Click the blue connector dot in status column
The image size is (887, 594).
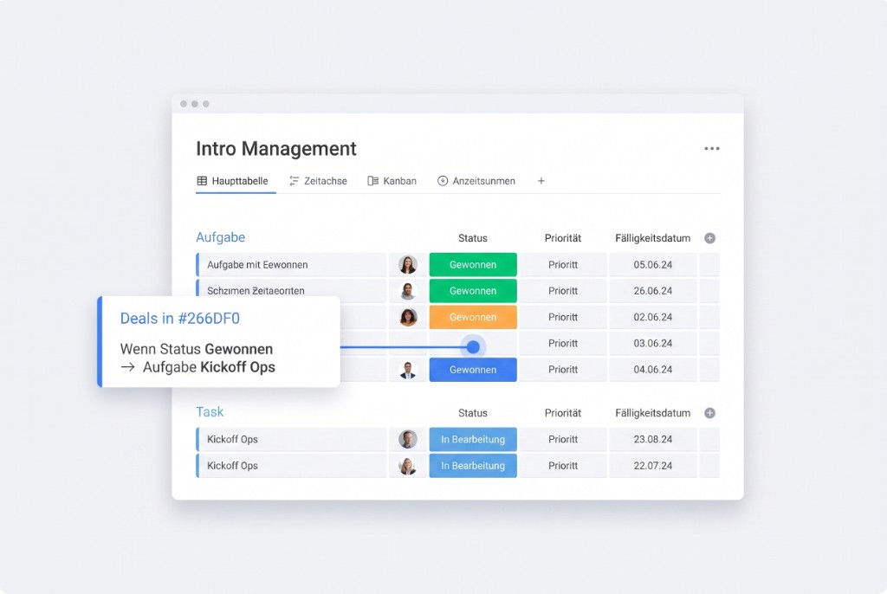coord(473,346)
